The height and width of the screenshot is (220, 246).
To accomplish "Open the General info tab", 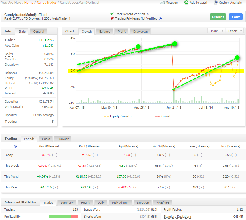I will tap(38, 32).
